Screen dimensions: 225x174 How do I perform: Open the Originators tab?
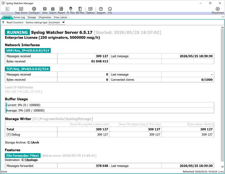pyautogui.click(x=45, y=17)
